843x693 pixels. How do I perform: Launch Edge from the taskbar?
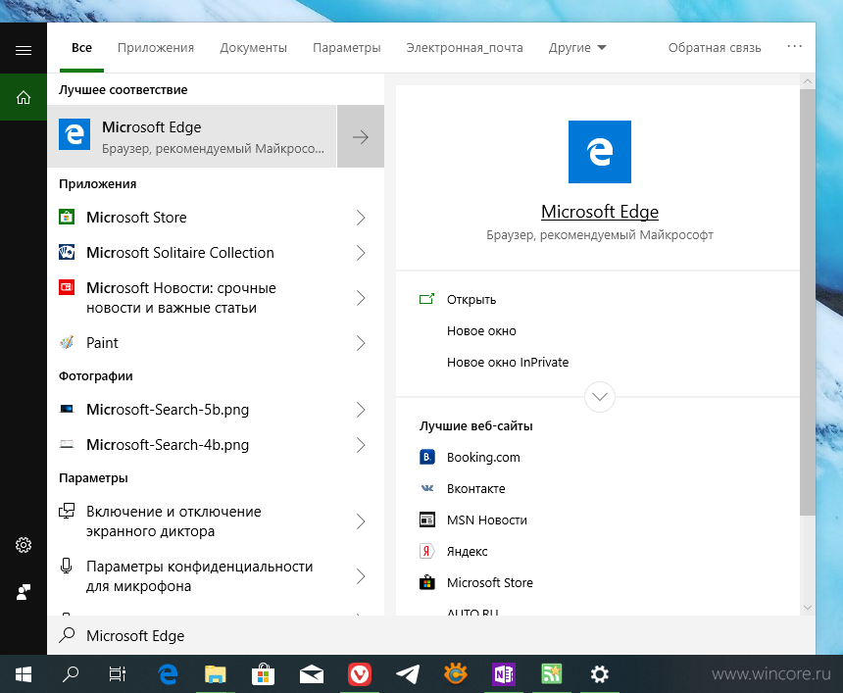(168, 674)
